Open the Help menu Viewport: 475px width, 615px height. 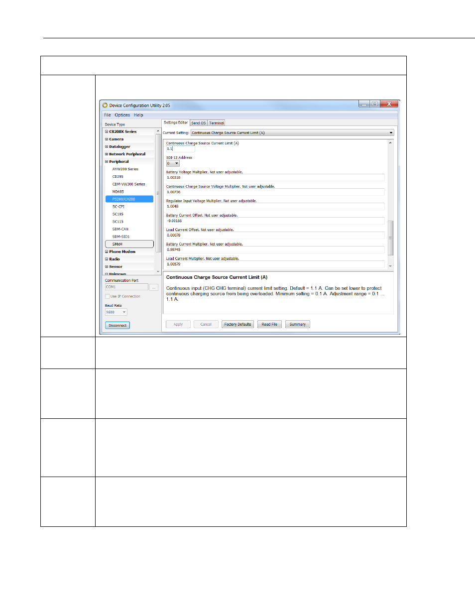tap(138, 115)
